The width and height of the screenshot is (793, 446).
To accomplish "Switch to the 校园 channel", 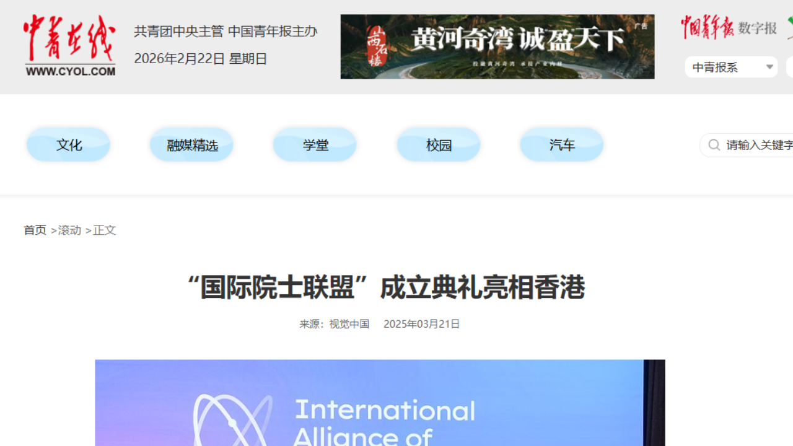I will coord(439,145).
